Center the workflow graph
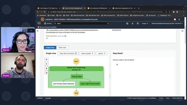 [47, 68]
